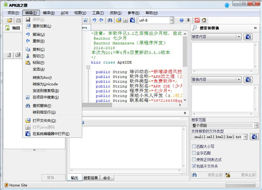Viewport: 262px width, 190px height.
Task: Open the 帮助(H) menu
Action: (x=151, y=13)
